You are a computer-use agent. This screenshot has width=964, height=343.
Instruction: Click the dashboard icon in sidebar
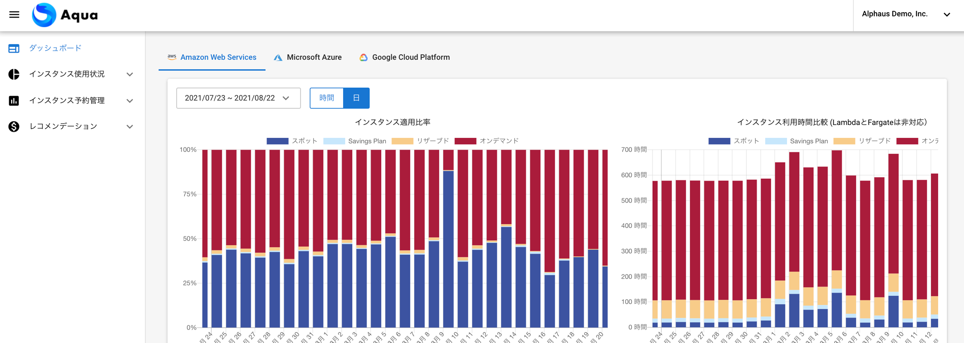(x=14, y=48)
